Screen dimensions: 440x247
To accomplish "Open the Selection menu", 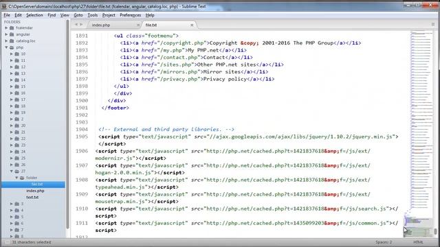I will (34, 15).
